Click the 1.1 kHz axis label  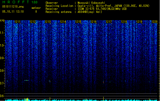click(2, 33)
